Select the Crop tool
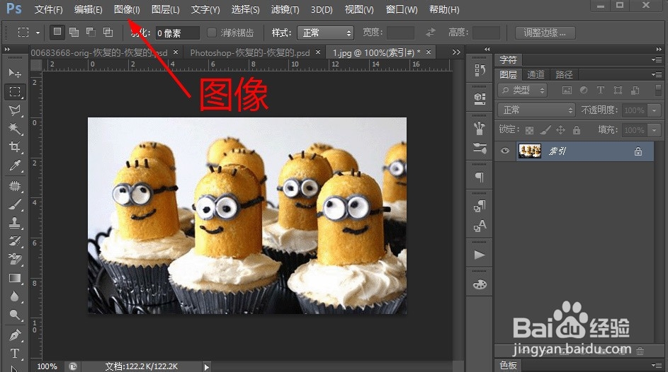This screenshot has height=372, width=668. [15, 147]
